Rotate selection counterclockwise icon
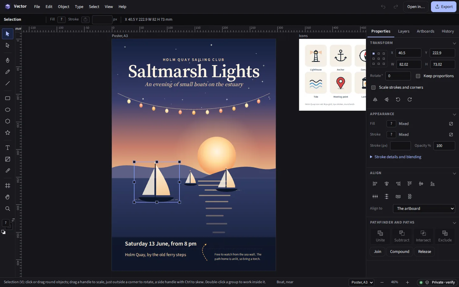Image resolution: width=459 pixels, height=287 pixels. [x=398, y=99]
